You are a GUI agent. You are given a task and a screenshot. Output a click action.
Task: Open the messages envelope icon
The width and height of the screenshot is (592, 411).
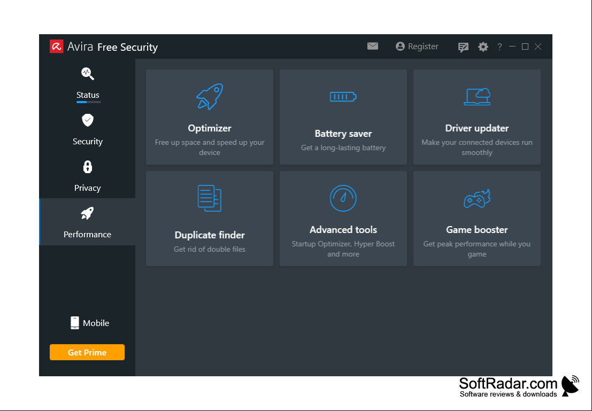tap(373, 46)
